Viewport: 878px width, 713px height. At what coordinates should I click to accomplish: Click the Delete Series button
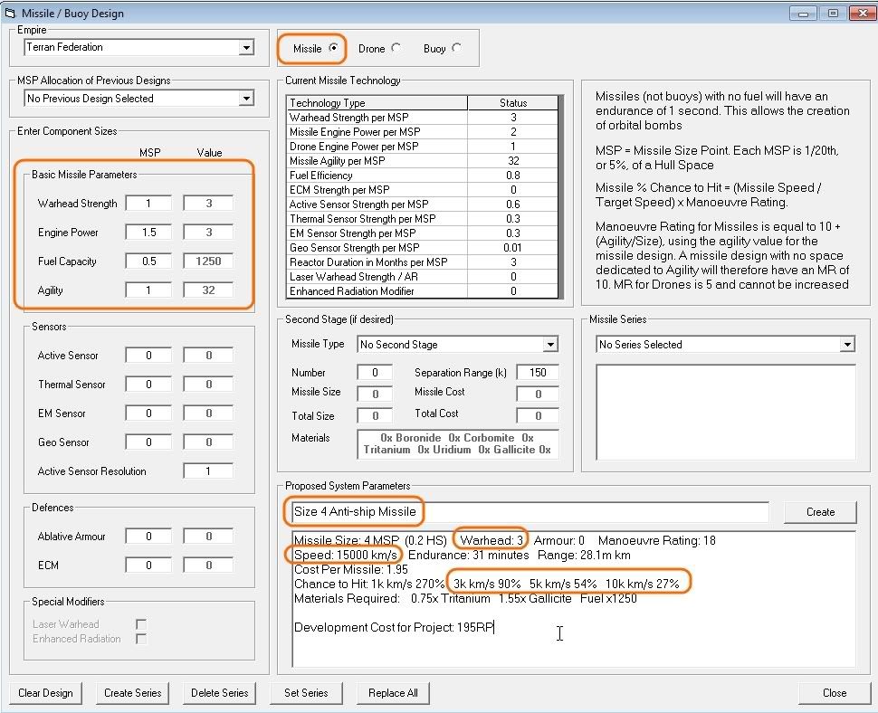(219, 693)
